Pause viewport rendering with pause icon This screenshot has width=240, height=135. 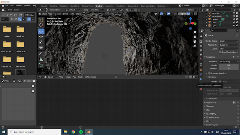195,14
